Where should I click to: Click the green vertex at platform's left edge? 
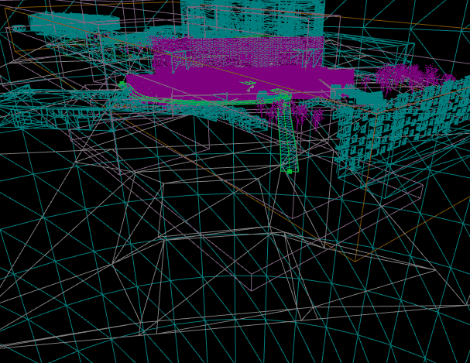(122, 84)
